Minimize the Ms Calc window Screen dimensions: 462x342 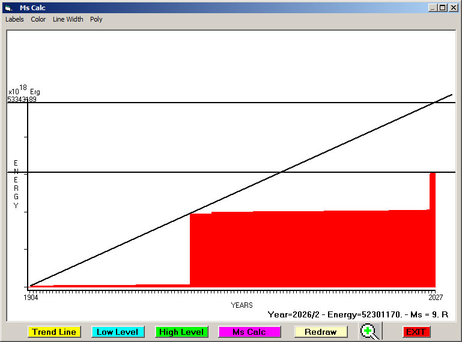(433, 8)
